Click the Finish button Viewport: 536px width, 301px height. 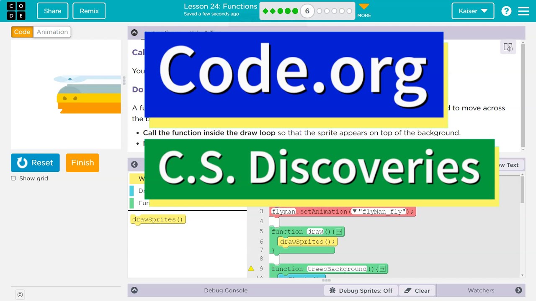[x=82, y=163]
